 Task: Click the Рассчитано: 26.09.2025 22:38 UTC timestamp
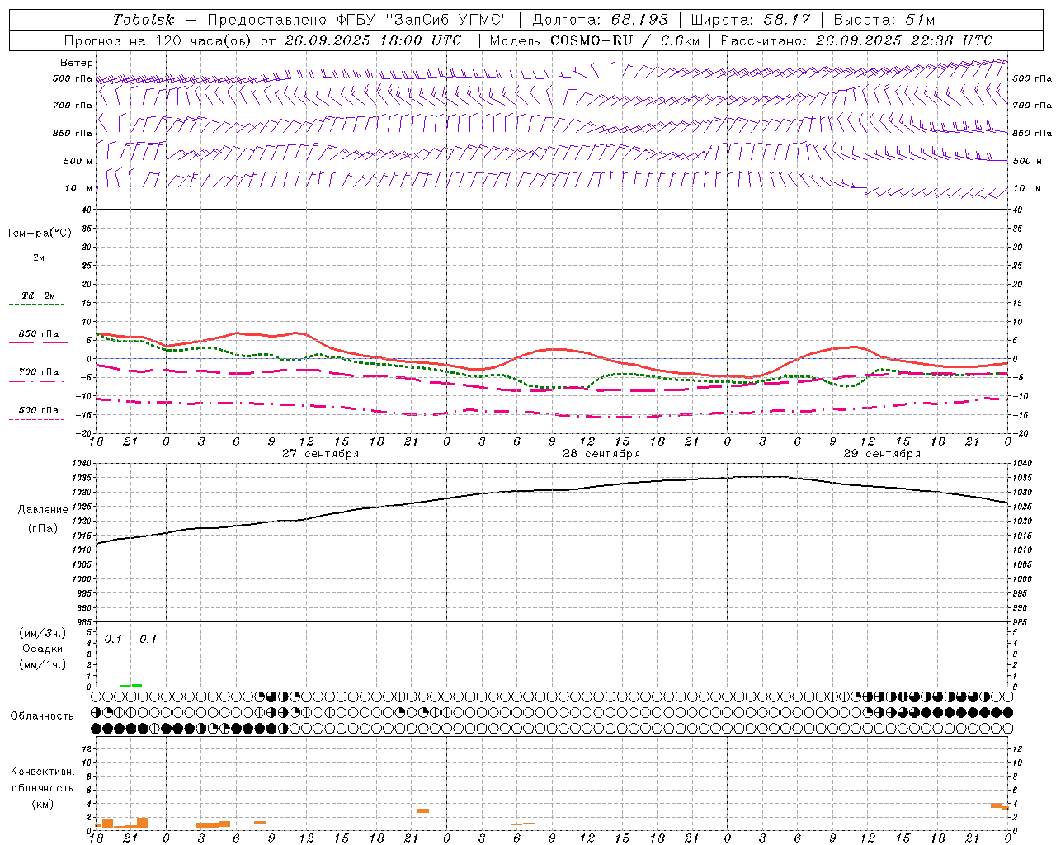(856, 40)
